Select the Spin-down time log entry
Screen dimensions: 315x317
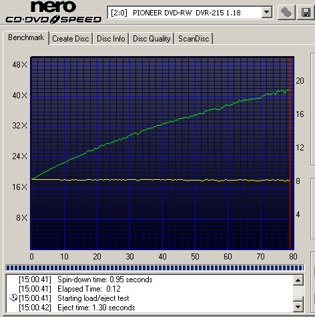[85, 280]
